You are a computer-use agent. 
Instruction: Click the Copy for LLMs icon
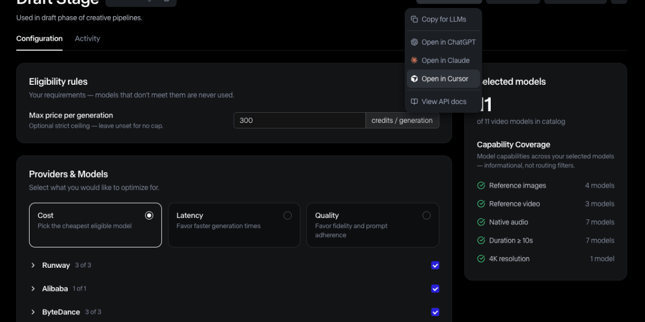[414, 19]
